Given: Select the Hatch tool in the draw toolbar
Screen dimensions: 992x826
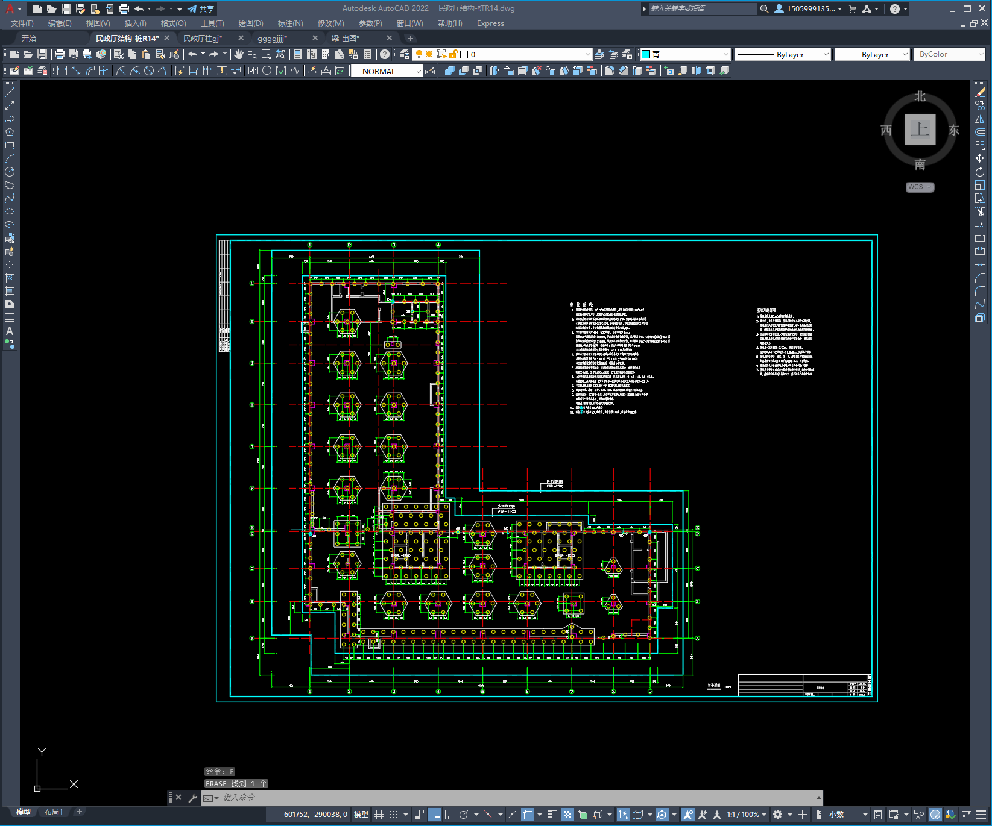Looking at the screenshot, I should 10,278.
